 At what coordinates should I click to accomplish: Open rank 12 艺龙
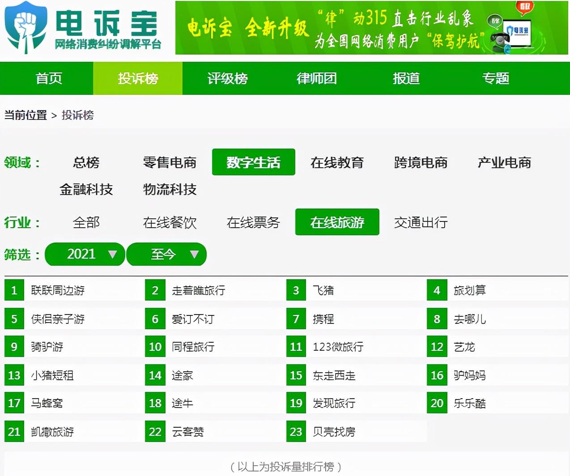(x=497, y=346)
